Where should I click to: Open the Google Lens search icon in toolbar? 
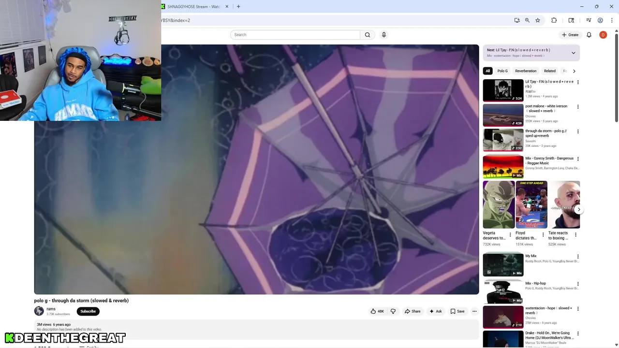point(572,20)
